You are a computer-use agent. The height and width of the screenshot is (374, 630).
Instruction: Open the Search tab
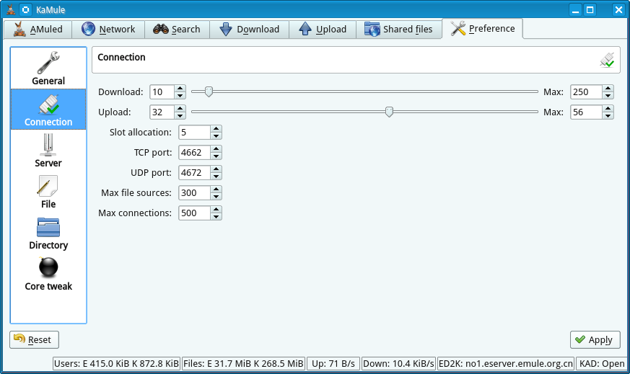click(x=177, y=30)
